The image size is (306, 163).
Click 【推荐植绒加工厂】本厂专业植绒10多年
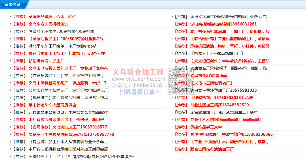pos(66,76)
